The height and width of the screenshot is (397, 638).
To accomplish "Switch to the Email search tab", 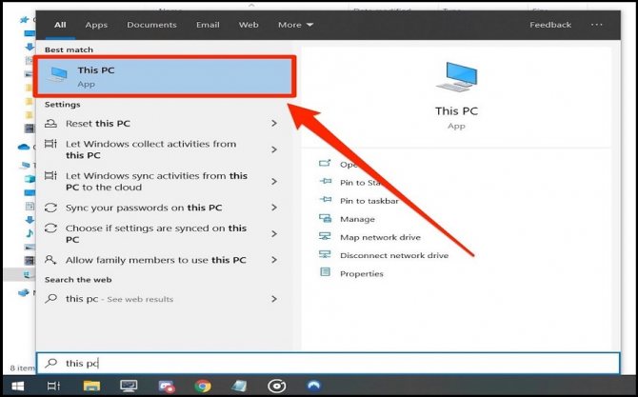I will (208, 25).
